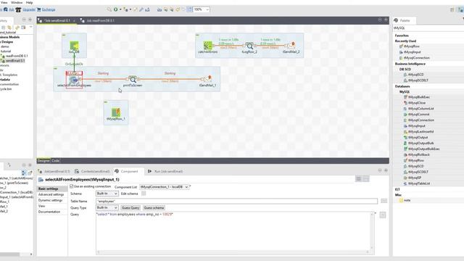Select the tLogRow_2 component on canvas

[x=249, y=46]
